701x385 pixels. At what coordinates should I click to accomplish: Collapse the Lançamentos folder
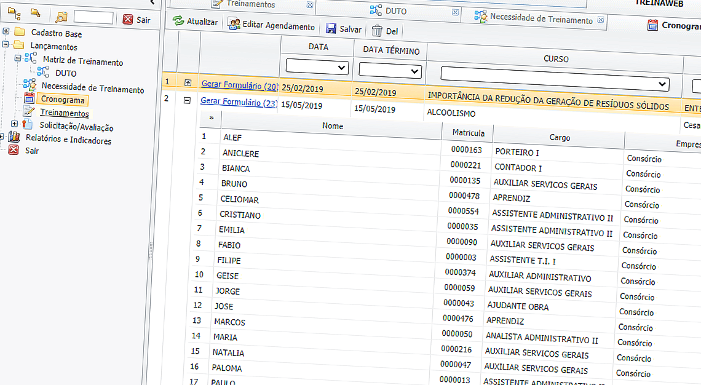click(x=6, y=44)
